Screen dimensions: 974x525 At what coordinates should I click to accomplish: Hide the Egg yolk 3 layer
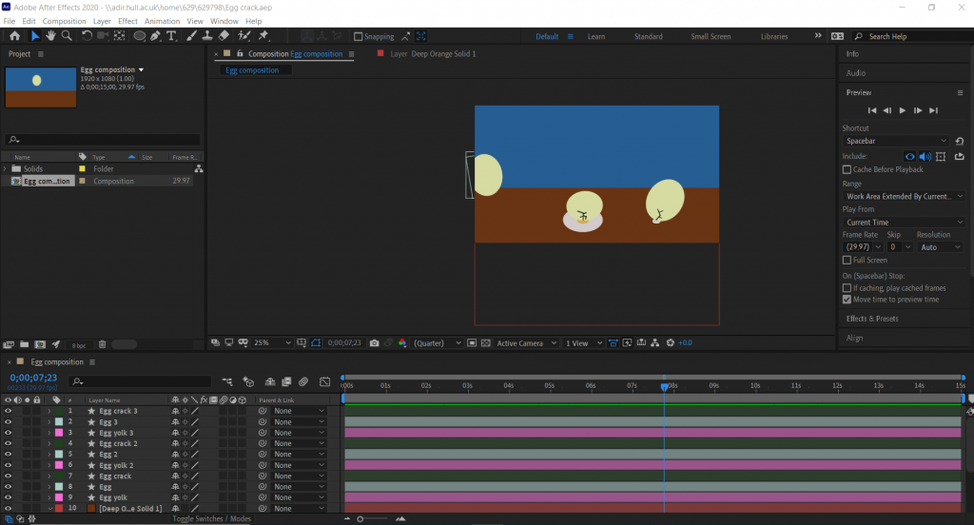pyautogui.click(x=8, y=433)
